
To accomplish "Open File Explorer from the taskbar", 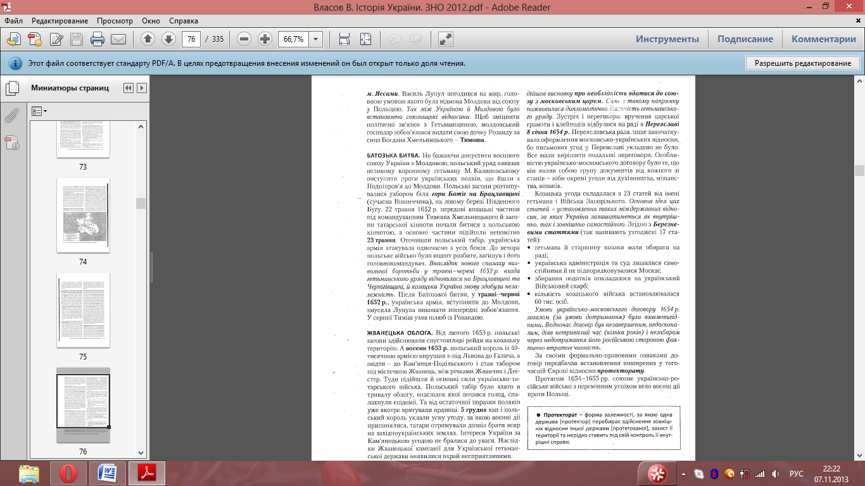I will (x=29, y=473).
